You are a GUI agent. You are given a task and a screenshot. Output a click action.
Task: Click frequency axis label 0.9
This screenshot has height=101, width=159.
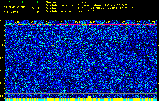tap(2, 58)
